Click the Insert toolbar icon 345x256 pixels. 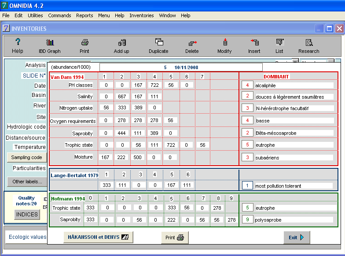(x=254, y=42)
